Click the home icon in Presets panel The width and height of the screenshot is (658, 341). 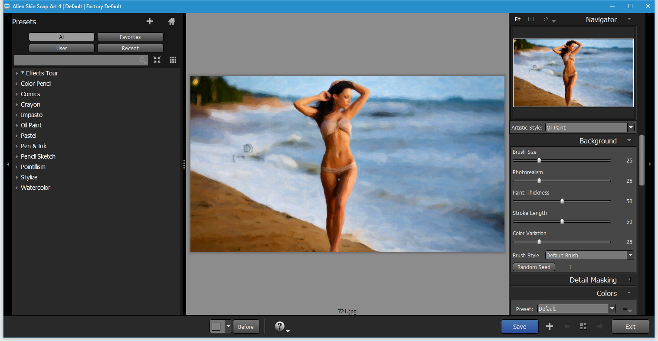click(172, 21)
